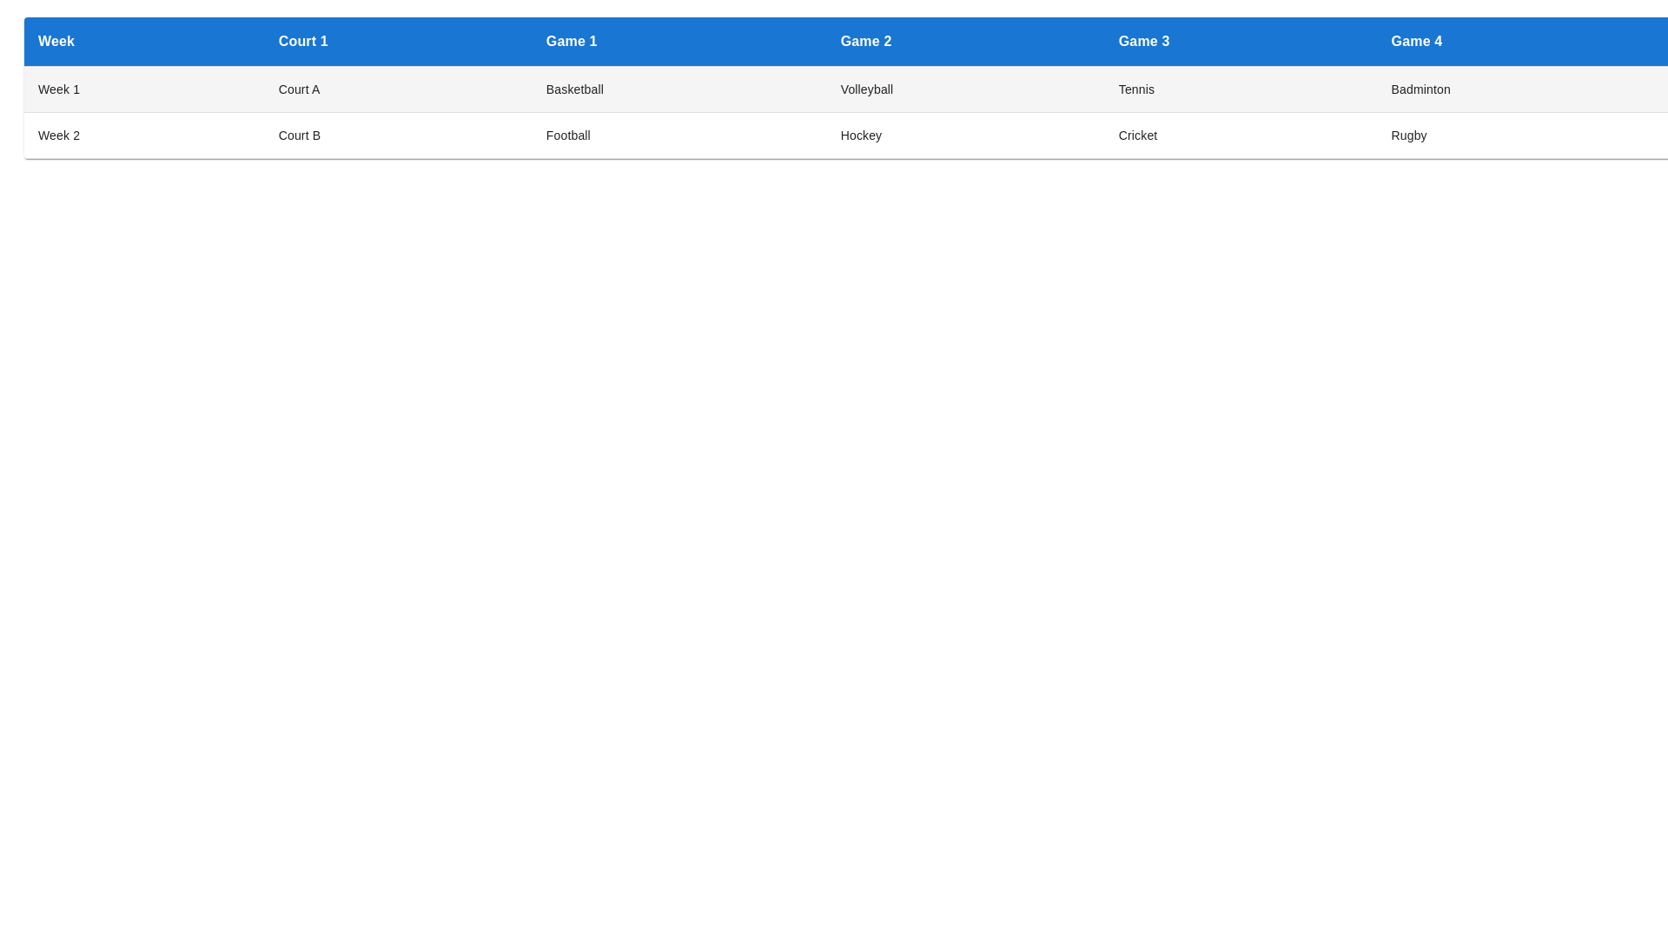Click the Rugby cell
Viewport: 1668px width, 938px height.
coord(1408,135)
